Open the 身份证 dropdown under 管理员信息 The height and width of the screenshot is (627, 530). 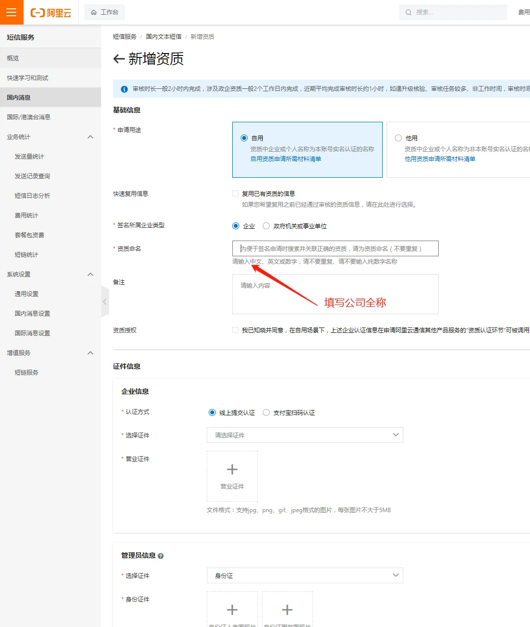click(x=305, y=575)
